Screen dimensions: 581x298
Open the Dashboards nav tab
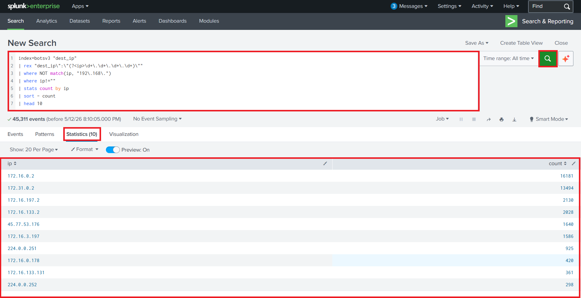(x=172, y=21)
